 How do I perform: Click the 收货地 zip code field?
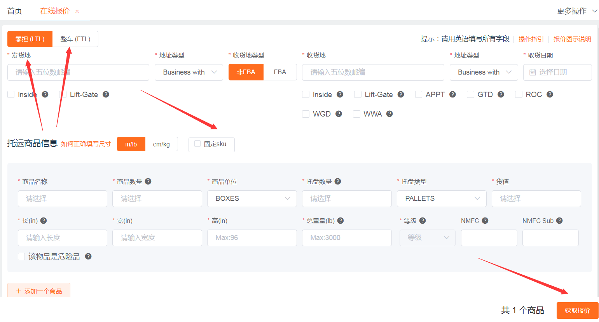373,72
